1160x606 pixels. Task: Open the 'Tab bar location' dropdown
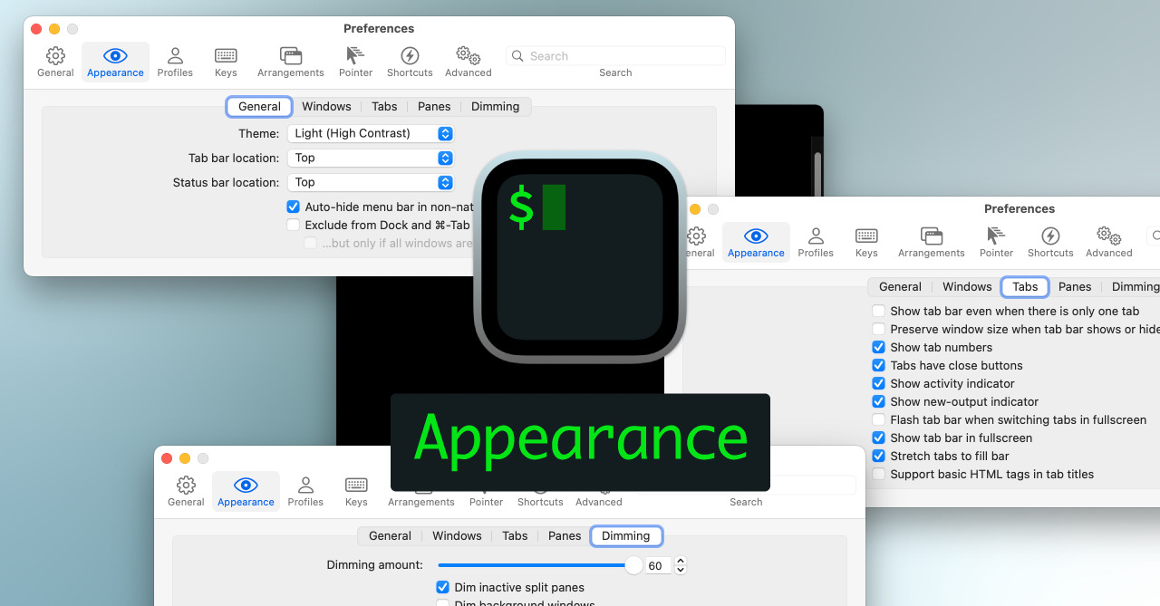click(x=371, y=158)
